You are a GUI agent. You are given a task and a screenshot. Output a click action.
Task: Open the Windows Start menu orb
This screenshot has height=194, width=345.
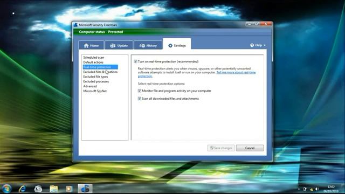pyautogui.click(x=6, y=189)
